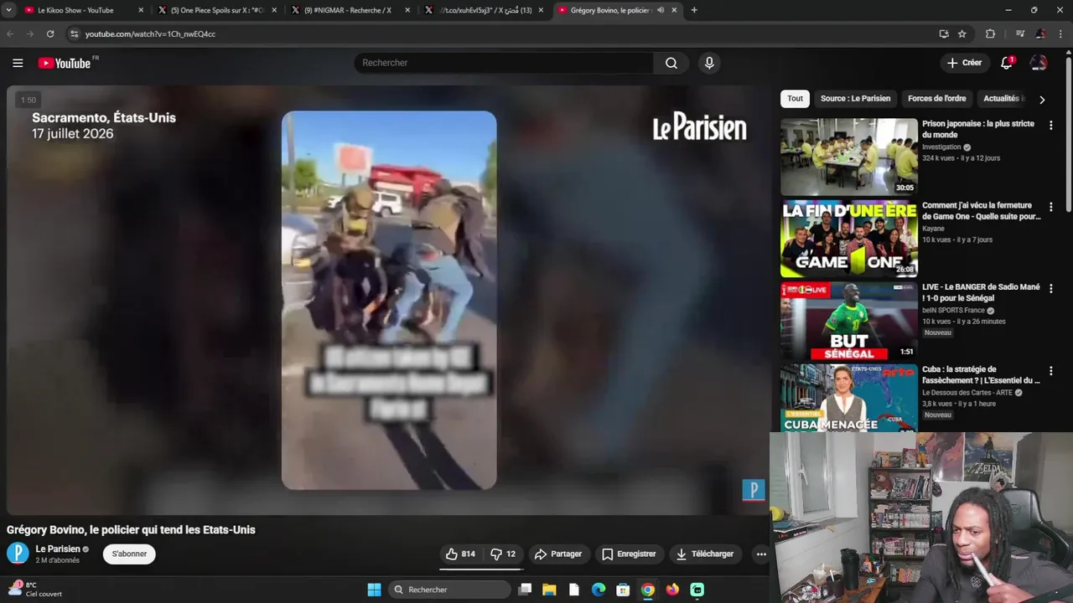Open File Explorer from taskbar
This screenshot has width=1073, height=603.
click(x=549, y=590)
